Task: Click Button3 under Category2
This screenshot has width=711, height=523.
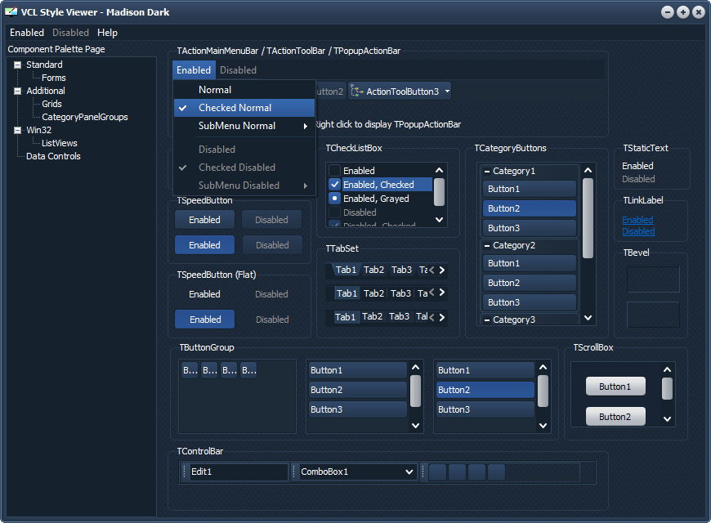Action: tap(530, 302)
